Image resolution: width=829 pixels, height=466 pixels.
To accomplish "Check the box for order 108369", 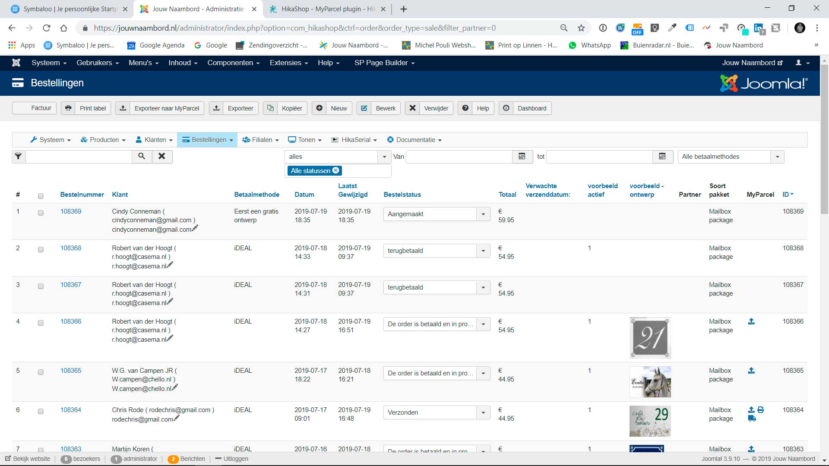I will pyautogui.click(x=41, y=213).
